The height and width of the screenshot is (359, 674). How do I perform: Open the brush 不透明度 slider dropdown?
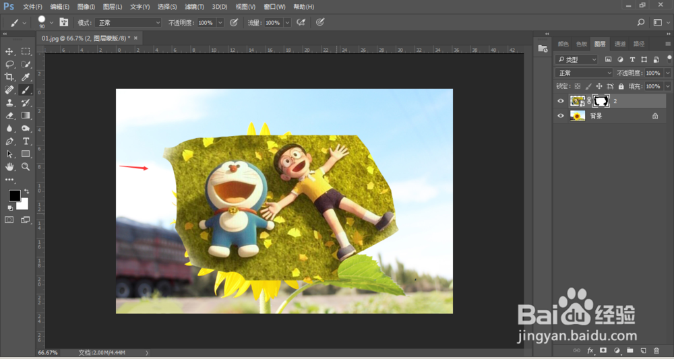coord(220,23)
